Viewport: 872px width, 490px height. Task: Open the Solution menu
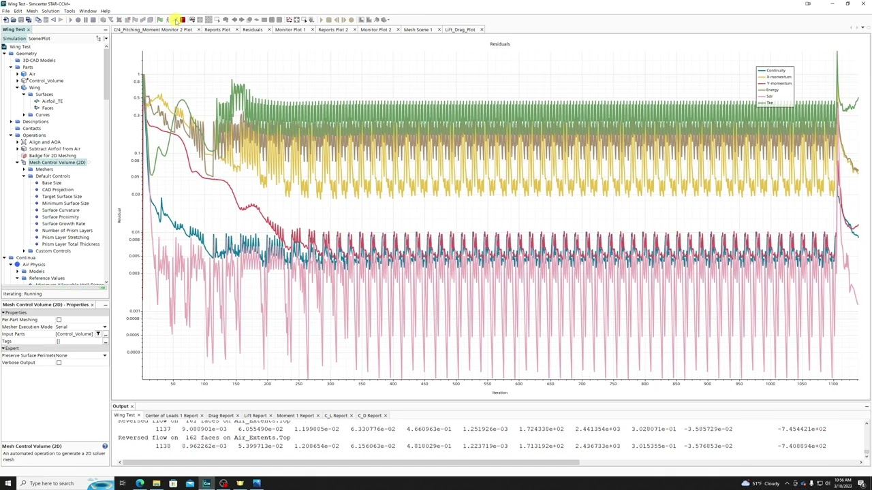tap(50, 11)
